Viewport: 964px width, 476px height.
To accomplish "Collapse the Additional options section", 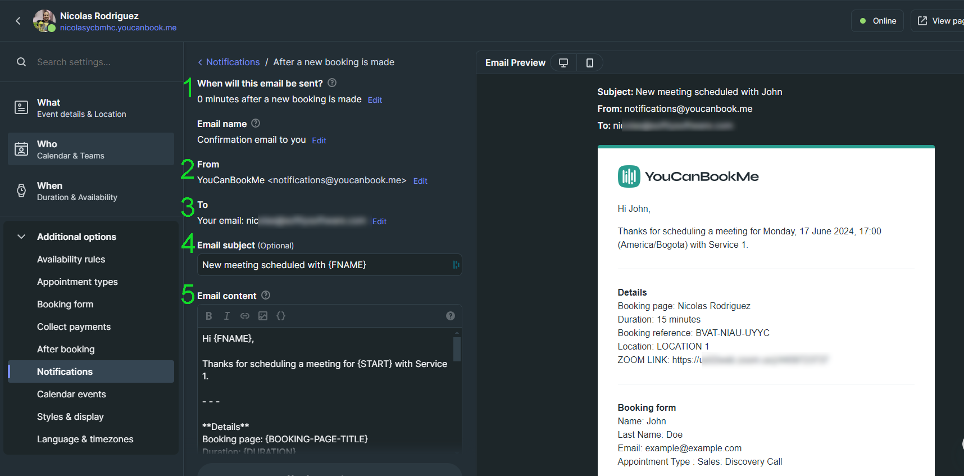I will 21,237.
